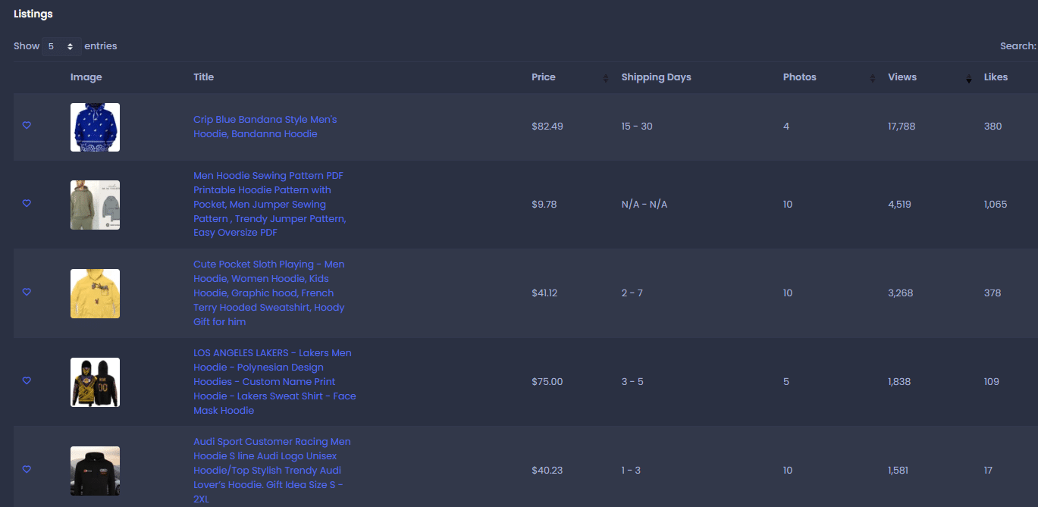Sort listings by Price
1038x507 pixels.
(543, 77)
